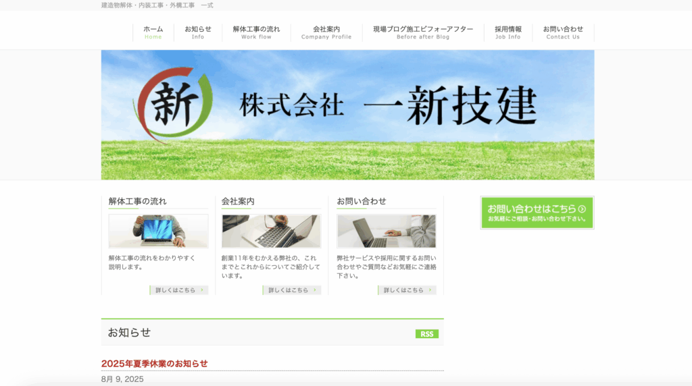Click the round 新 company logo
Screen dimensions: 692x386
point(173,105)
